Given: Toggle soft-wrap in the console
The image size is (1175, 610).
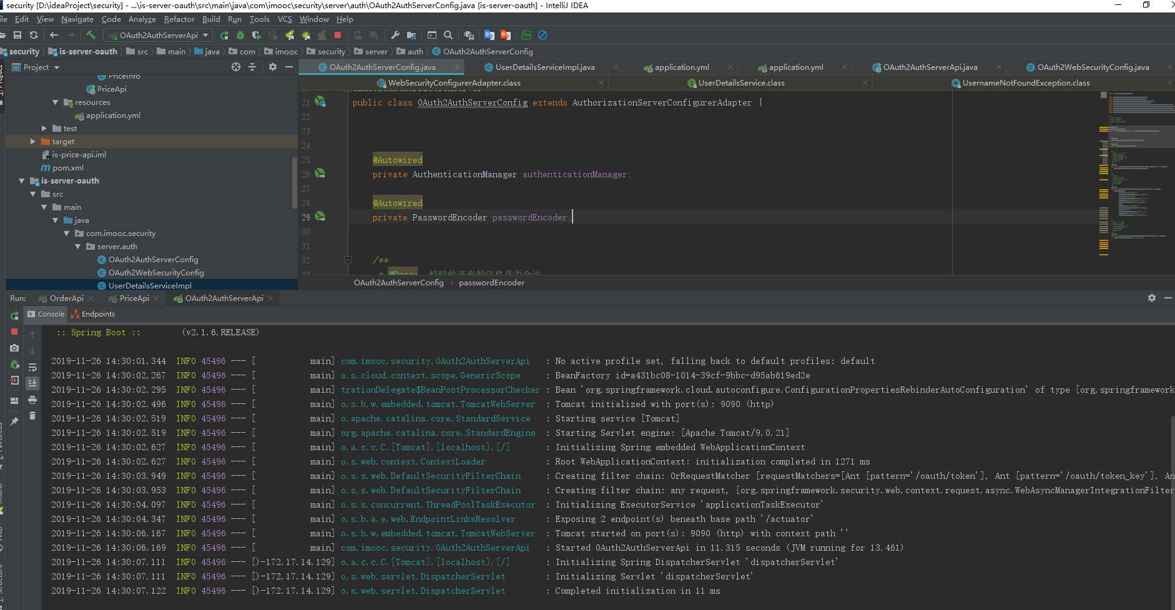Looking at the screenshot, I should tap(32, 367).
